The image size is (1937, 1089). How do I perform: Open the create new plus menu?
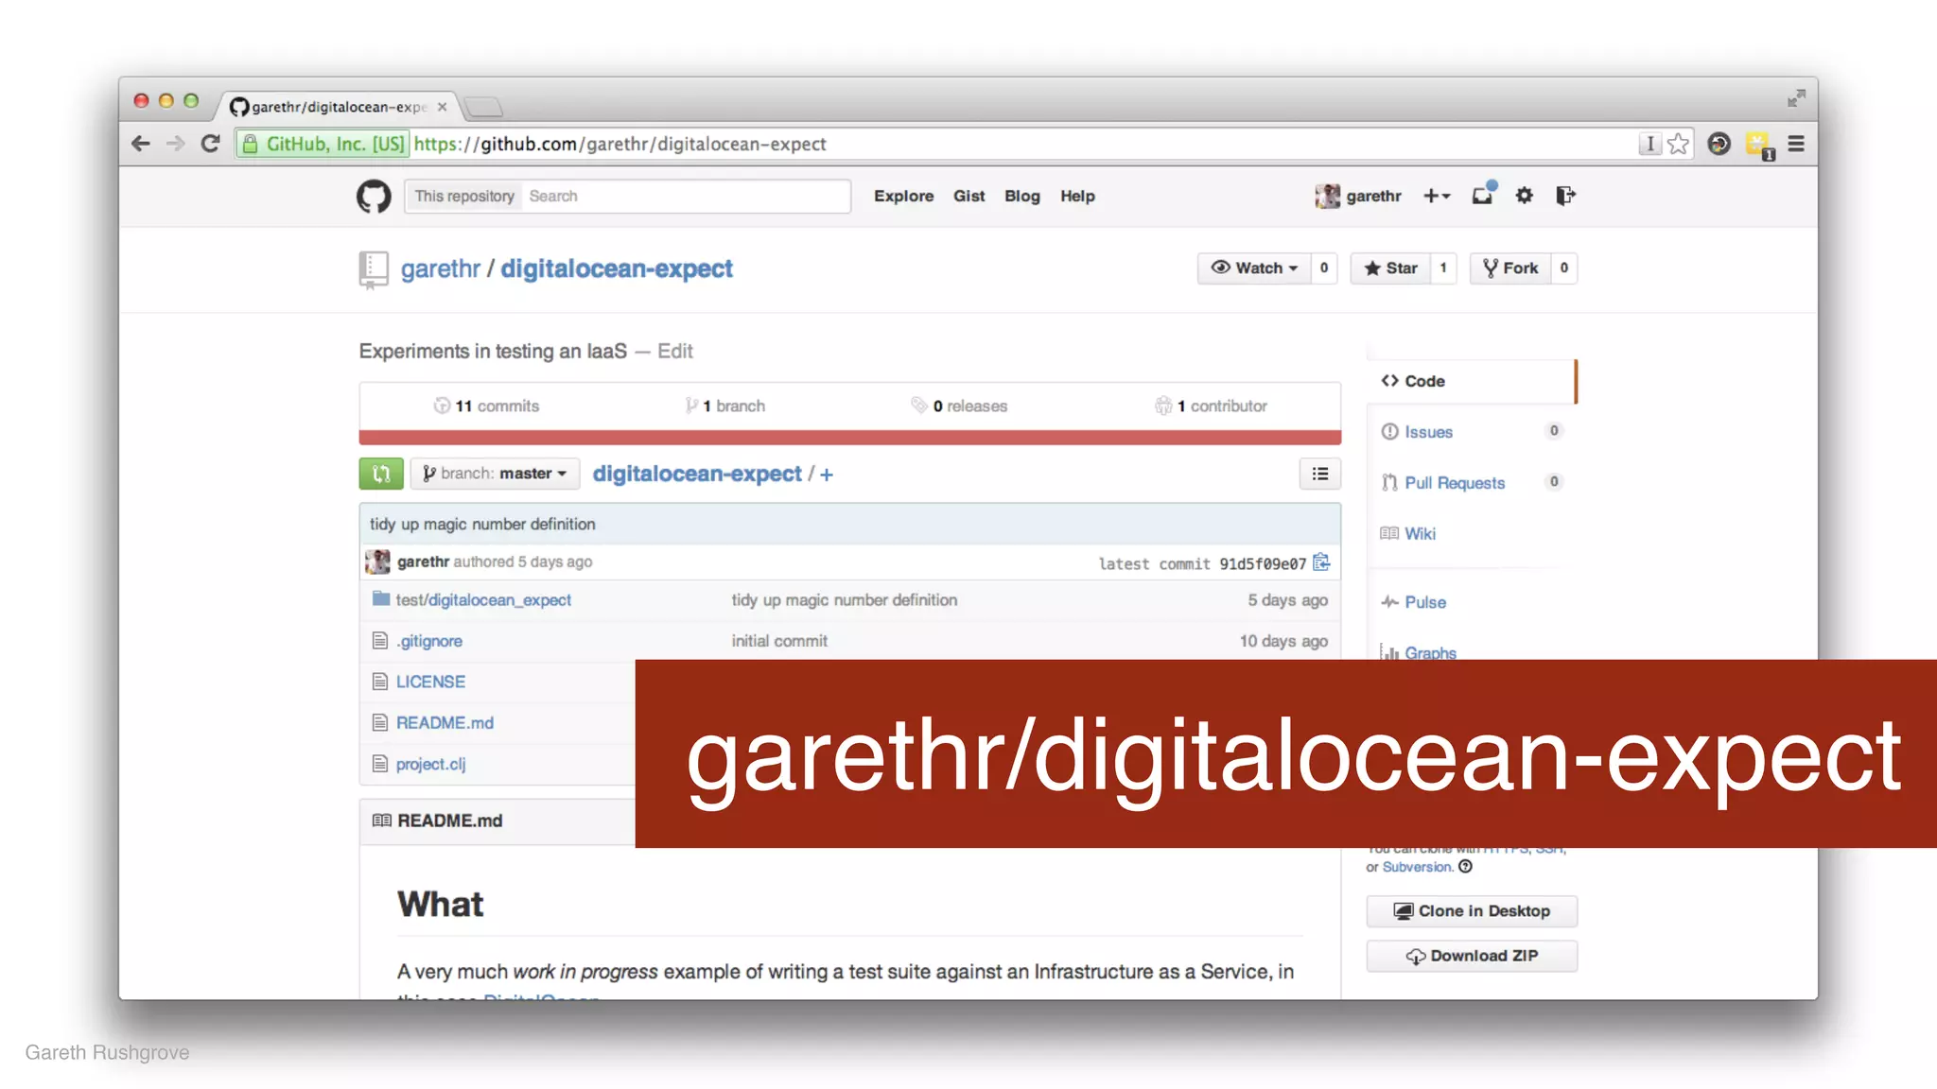tap(1436, 196)
